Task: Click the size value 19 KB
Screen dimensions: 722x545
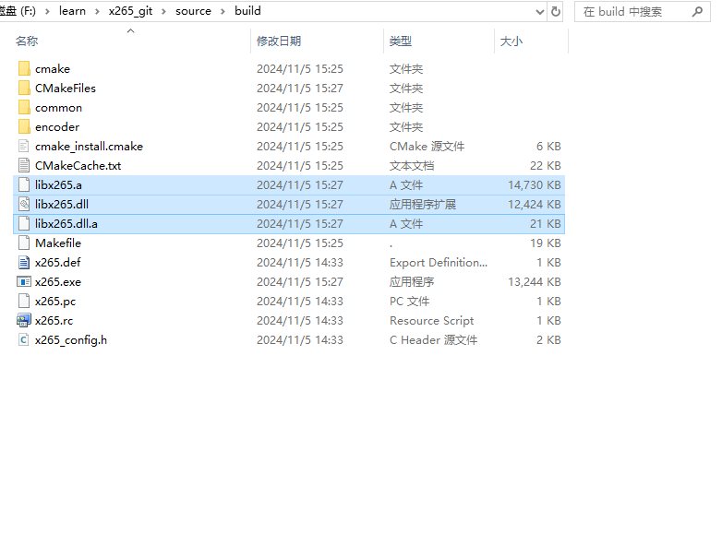Action: [x=545, y=243]
